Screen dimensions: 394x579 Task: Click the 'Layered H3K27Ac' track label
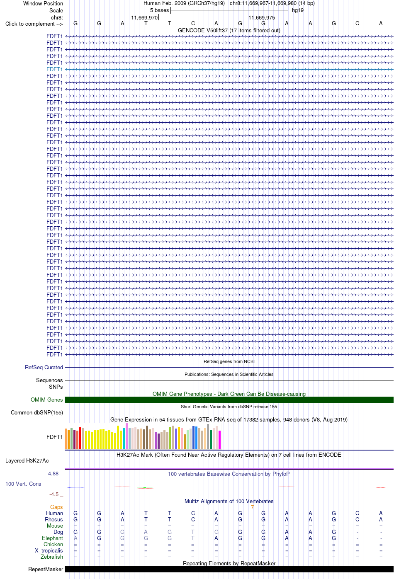27,461
